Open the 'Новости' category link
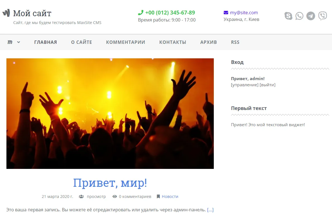The image size is (332, 213). pyautogui.click(x=170, y=197)
